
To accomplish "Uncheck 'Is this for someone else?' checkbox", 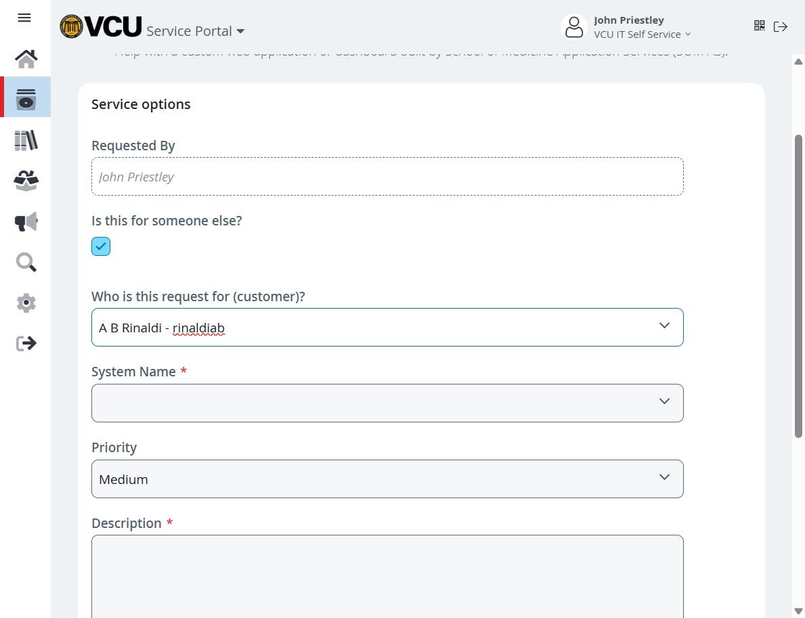I will click(101, 246).
